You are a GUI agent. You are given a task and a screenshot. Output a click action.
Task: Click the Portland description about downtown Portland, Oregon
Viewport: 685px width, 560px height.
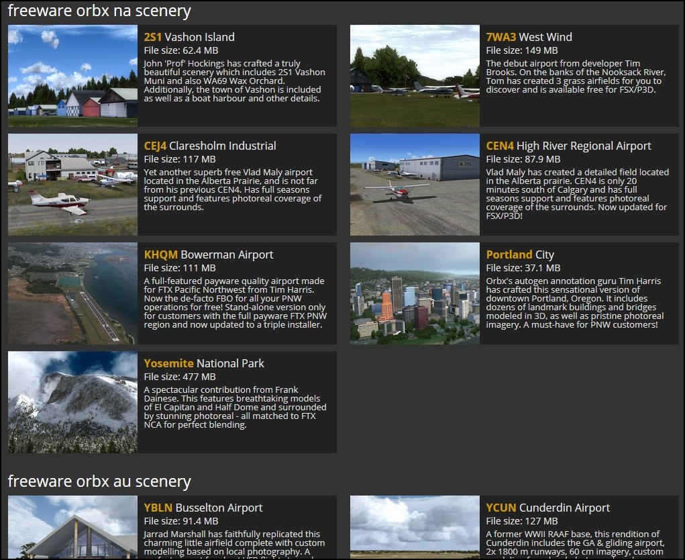coord(575,303)
